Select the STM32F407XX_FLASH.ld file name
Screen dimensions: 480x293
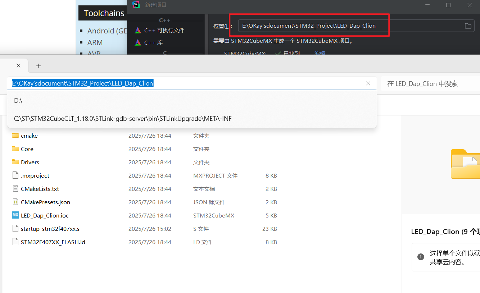point(53,242)
